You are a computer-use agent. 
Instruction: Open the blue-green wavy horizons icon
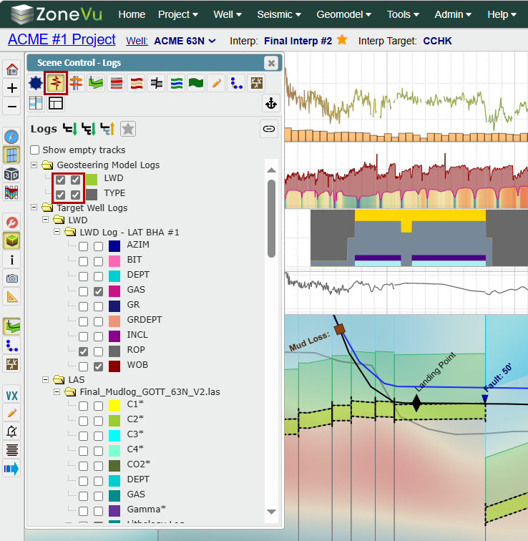click(x=176, y=83)
